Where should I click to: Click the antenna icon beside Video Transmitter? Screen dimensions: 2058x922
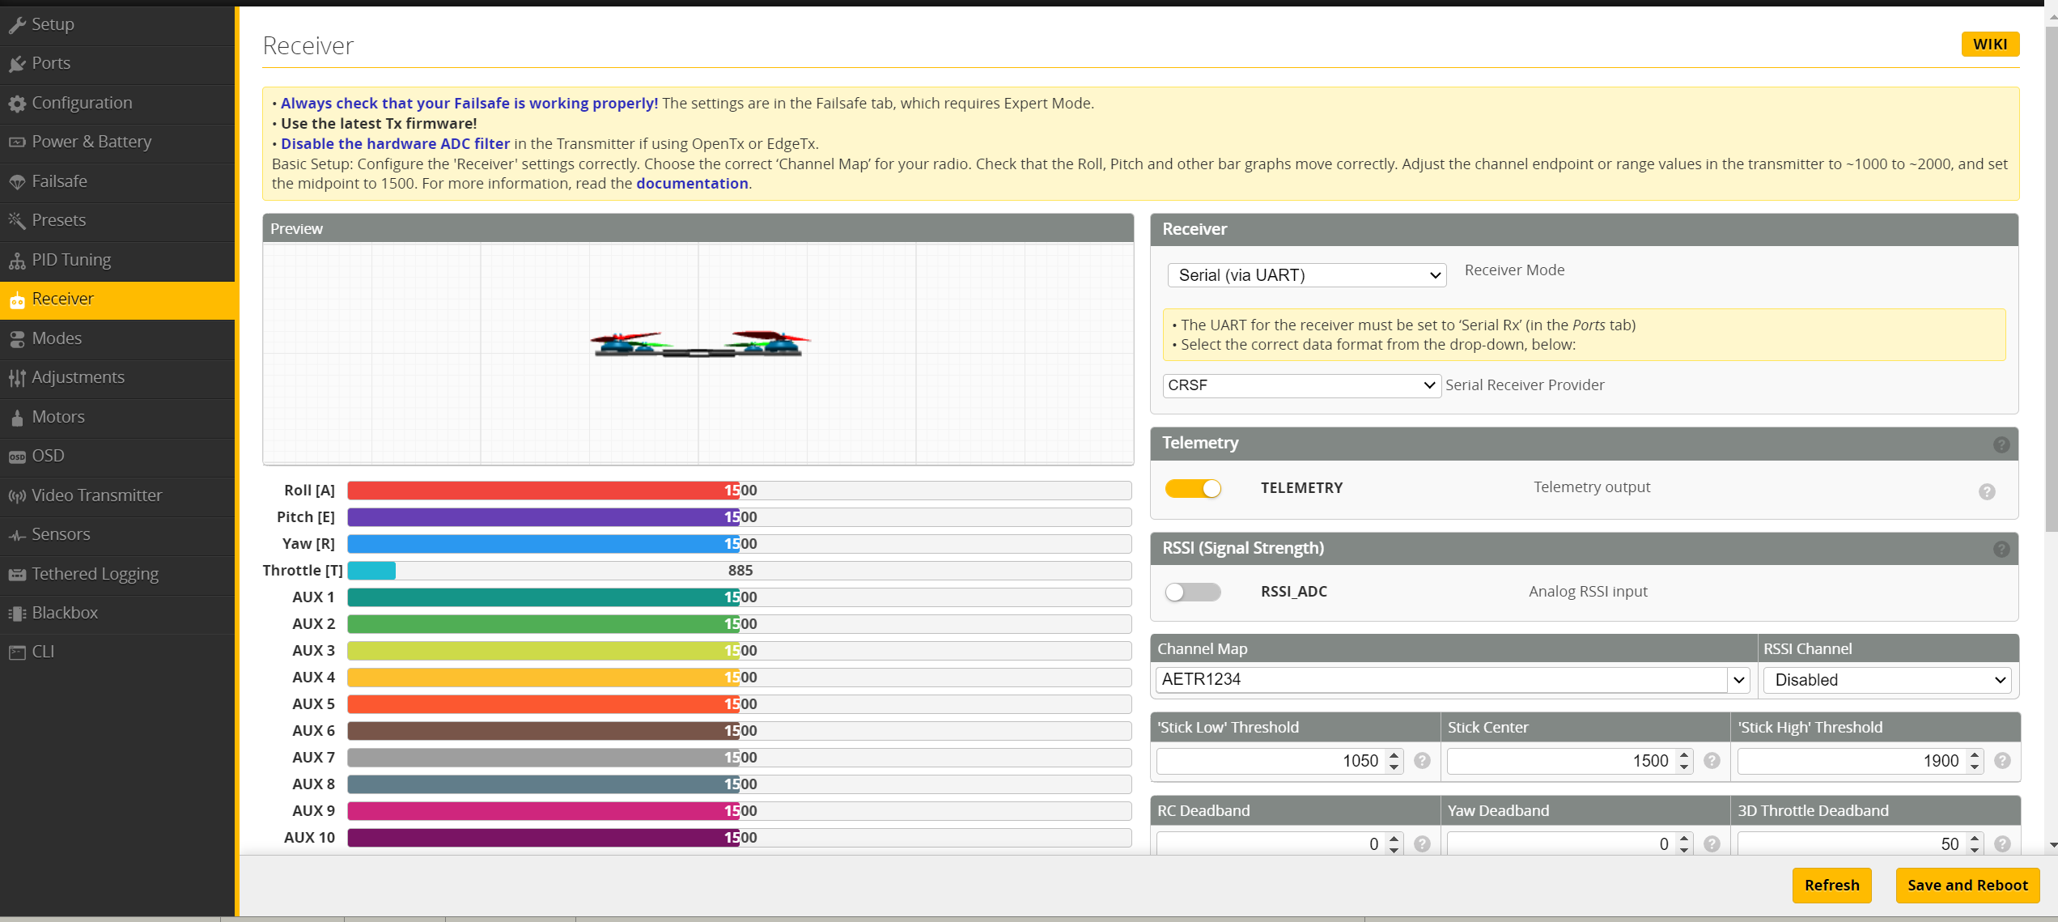click(x=17, y=496)
